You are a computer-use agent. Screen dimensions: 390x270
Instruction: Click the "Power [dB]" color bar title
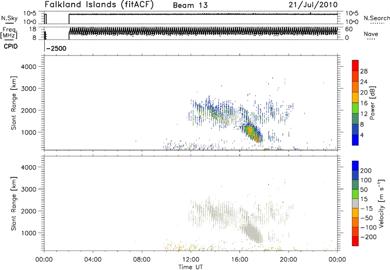[372, 103]
